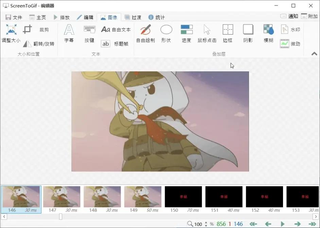Increase zoom with the stepper up arrow
320x228 pixels.
[206, 223]
